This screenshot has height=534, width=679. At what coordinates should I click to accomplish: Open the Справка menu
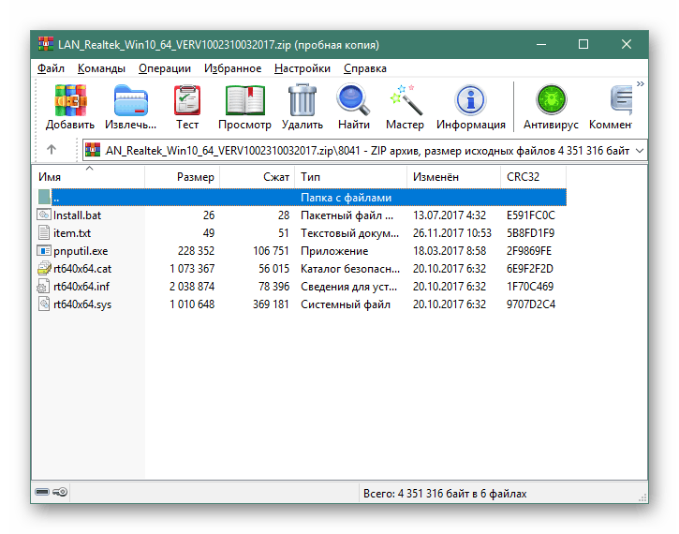click(x=365, y=68)
